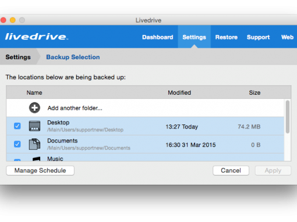Click the Documents folder icon
The width and height of the screenshot is (297, 222).
point(34,144)
